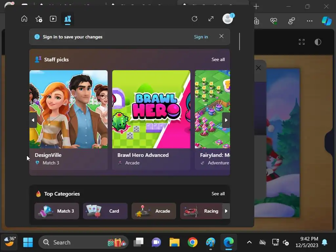The height and width of the screenshot is (252, 336).
Task: Open the profile avatar icon
Action: pyautogui.click(x=228, y=19)
